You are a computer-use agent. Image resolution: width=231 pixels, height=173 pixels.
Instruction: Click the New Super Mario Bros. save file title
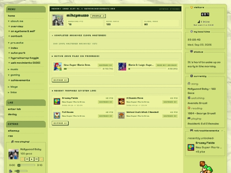point(77,65)
